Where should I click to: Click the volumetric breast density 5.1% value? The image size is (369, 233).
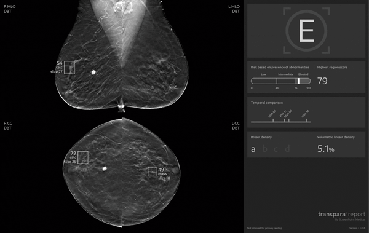click(326, 149)
